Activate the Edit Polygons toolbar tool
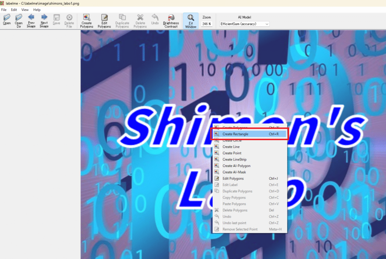The image size is (386, 259). [x=104, y=21]
